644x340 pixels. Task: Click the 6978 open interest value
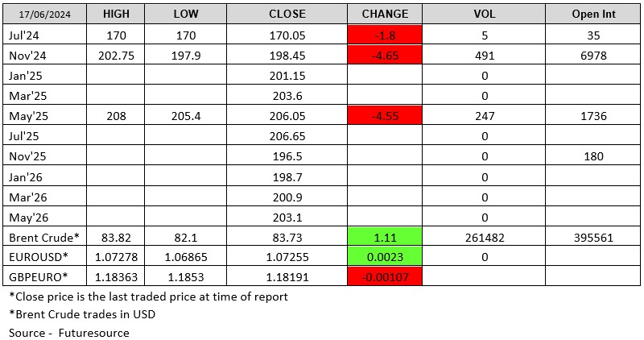[592, 55]
